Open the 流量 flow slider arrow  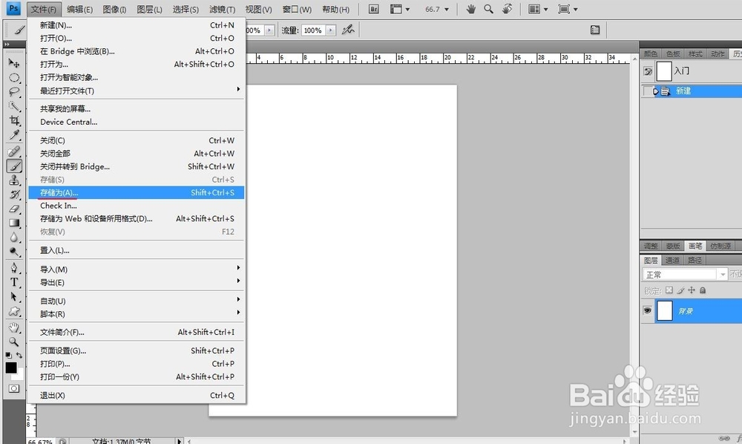click(331, 30)
